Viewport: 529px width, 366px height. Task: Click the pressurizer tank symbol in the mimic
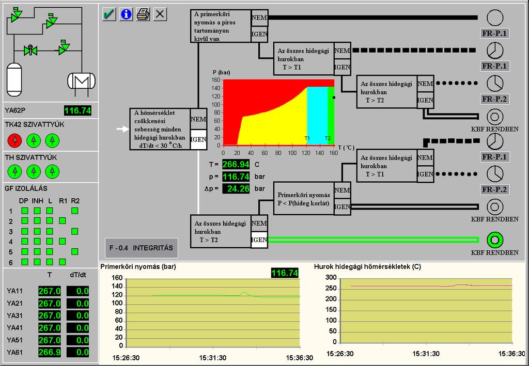coord(14,79)
